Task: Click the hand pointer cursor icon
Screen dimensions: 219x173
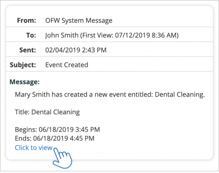Action: tap(63, 158)
